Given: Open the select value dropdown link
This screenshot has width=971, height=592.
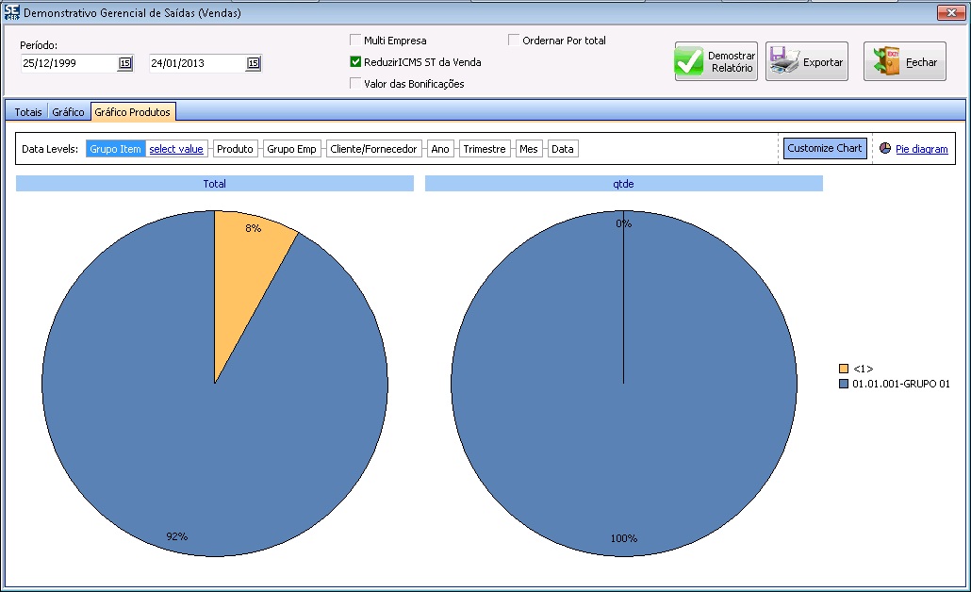Looking at the screenshot, I should [x=176, y=149].
